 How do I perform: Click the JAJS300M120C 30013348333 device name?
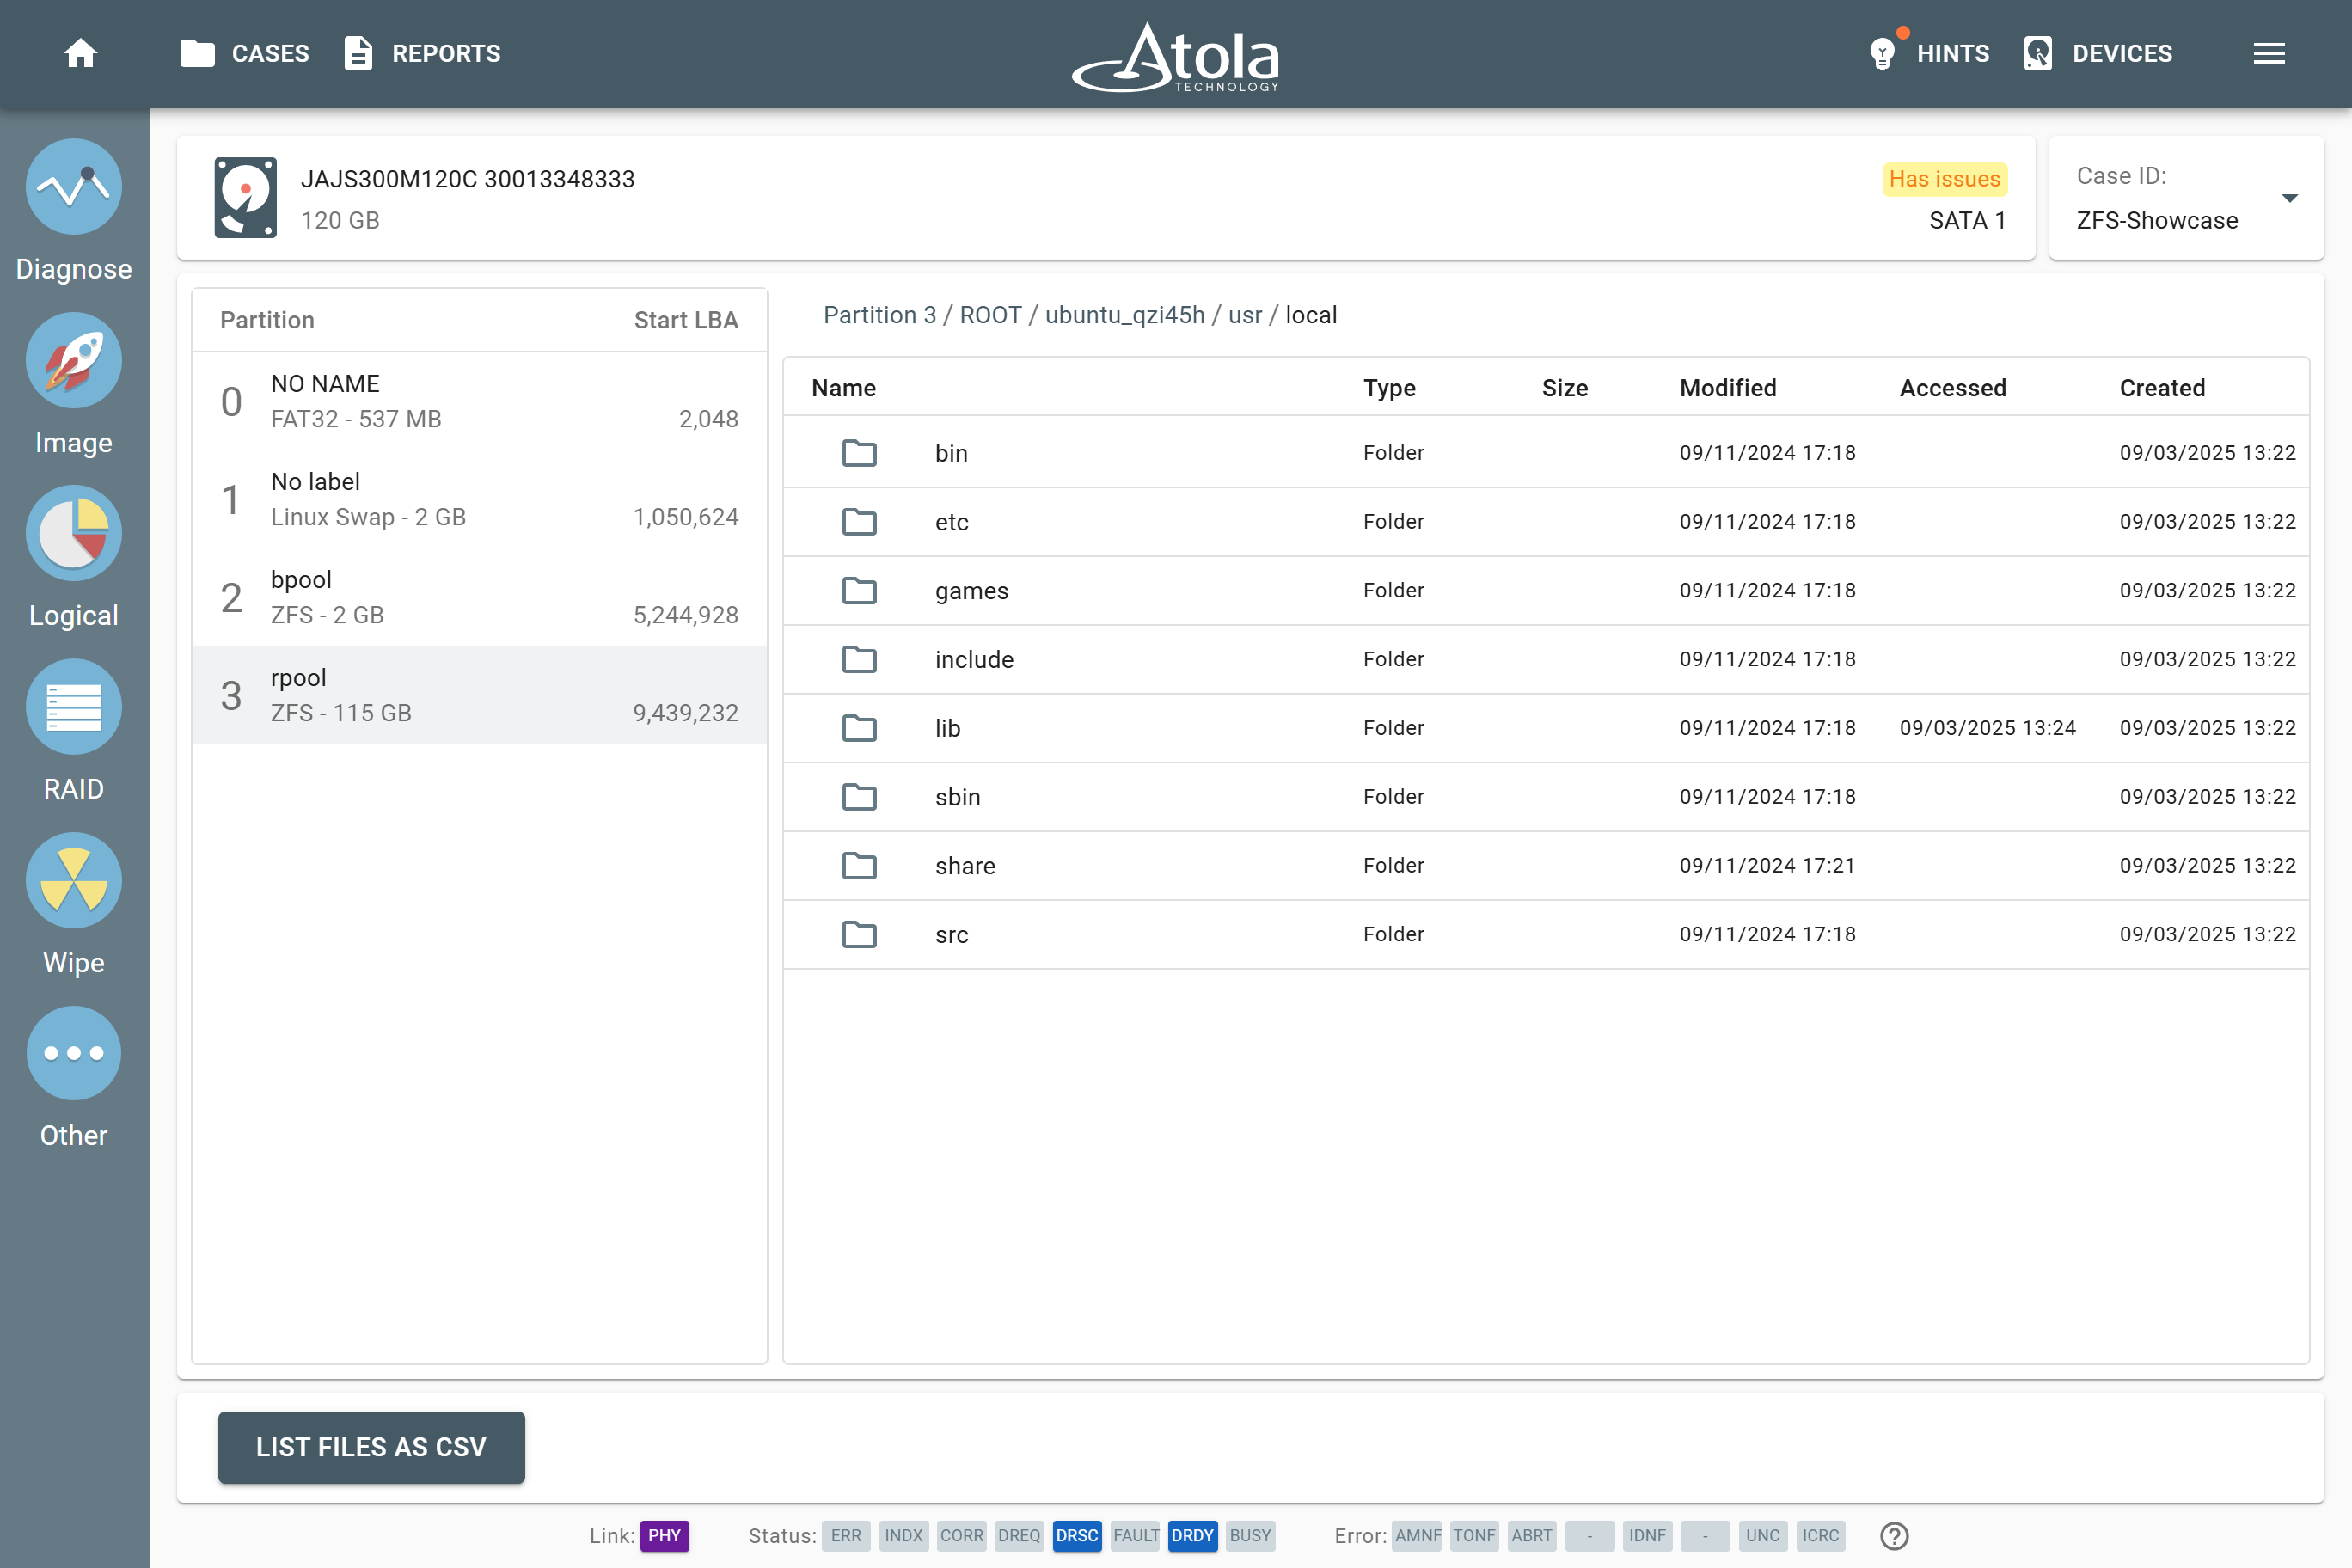[467, 179]
